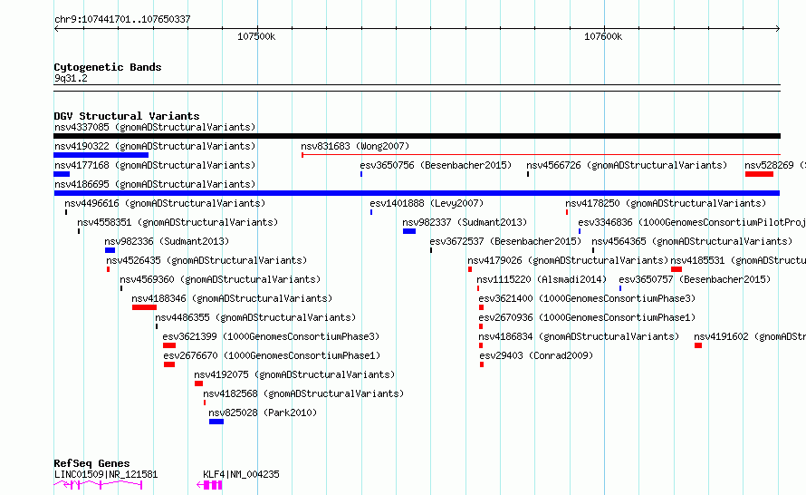Open nsv4186834 variant label

pos(579,336)
